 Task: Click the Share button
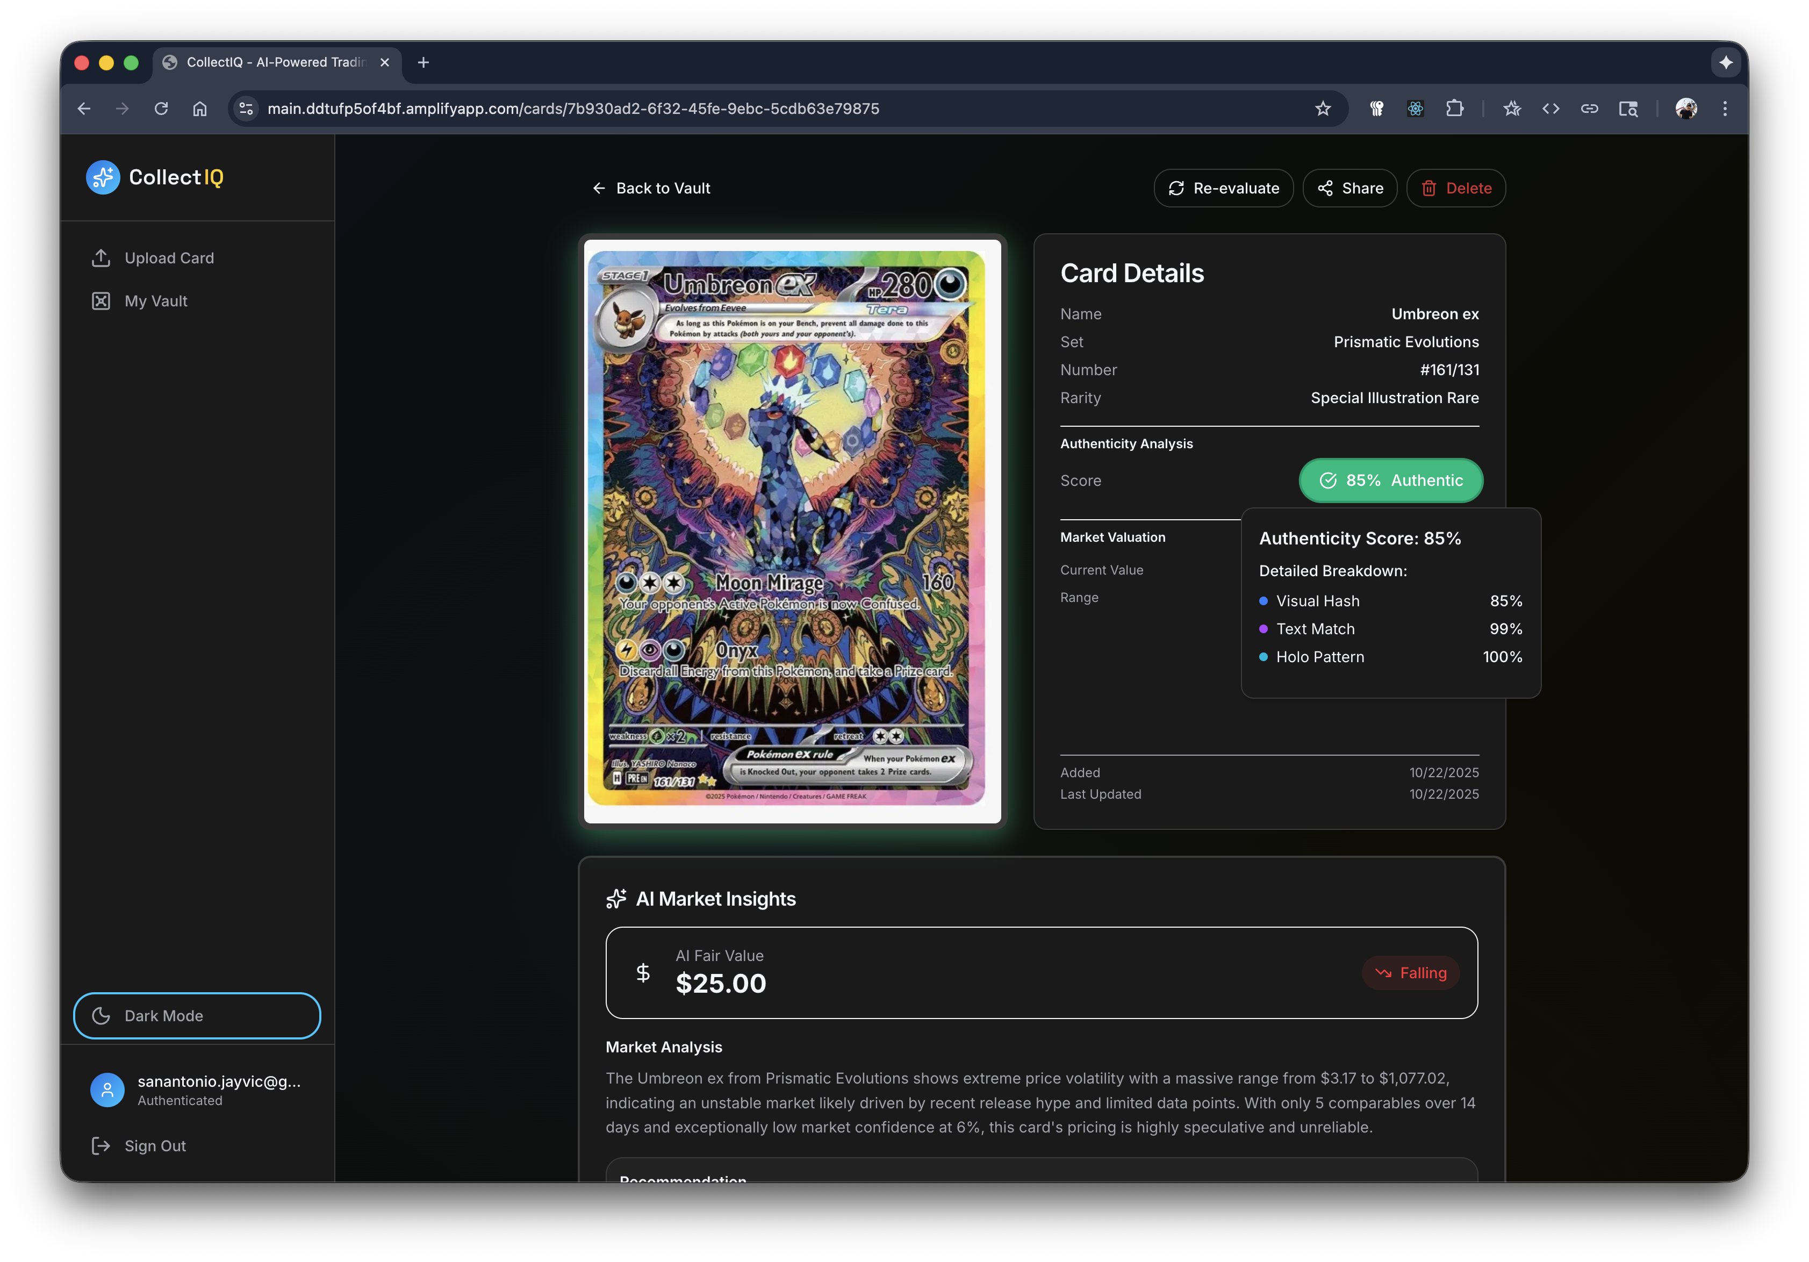coord(1349,188)
